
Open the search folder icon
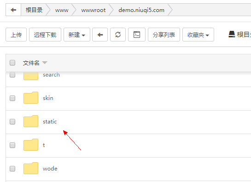pyautogui.click(x=31, y=76)
